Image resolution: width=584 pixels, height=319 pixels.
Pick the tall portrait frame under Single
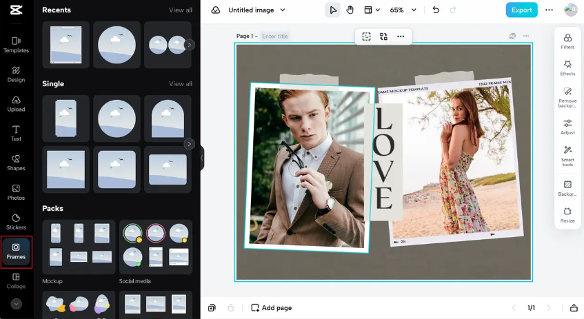tap(66, 119)
